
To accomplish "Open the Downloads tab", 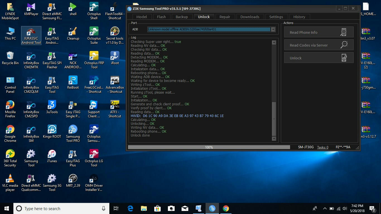I will pyautogui.click(x=250, y=17).
